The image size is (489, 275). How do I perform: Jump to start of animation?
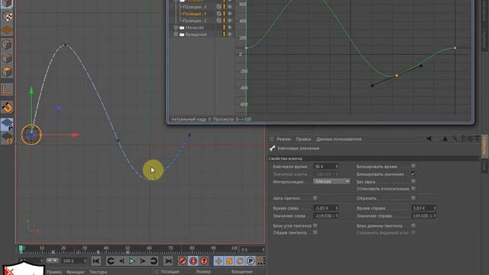pyautogui.click(x=96, y=261)
